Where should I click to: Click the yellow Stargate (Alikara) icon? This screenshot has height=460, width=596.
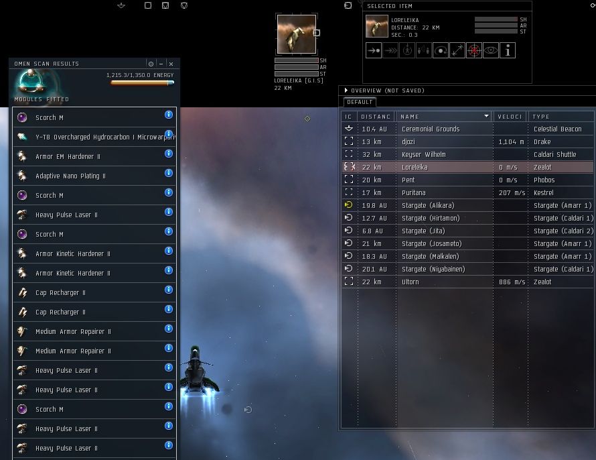[348, 205]
